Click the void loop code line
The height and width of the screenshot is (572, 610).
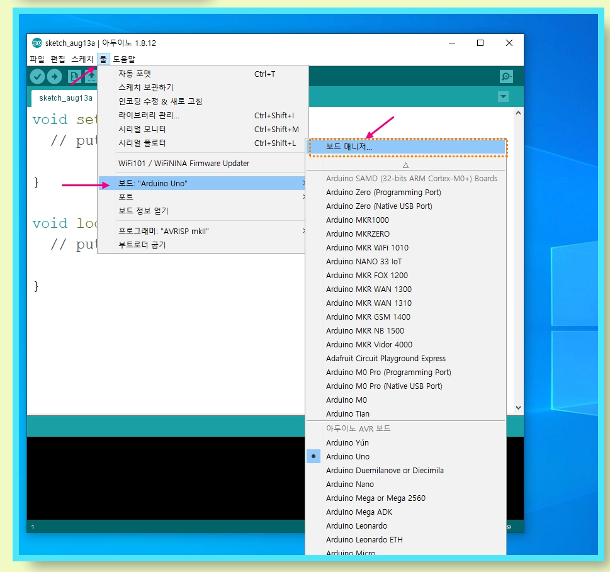[x=65, y=223]
